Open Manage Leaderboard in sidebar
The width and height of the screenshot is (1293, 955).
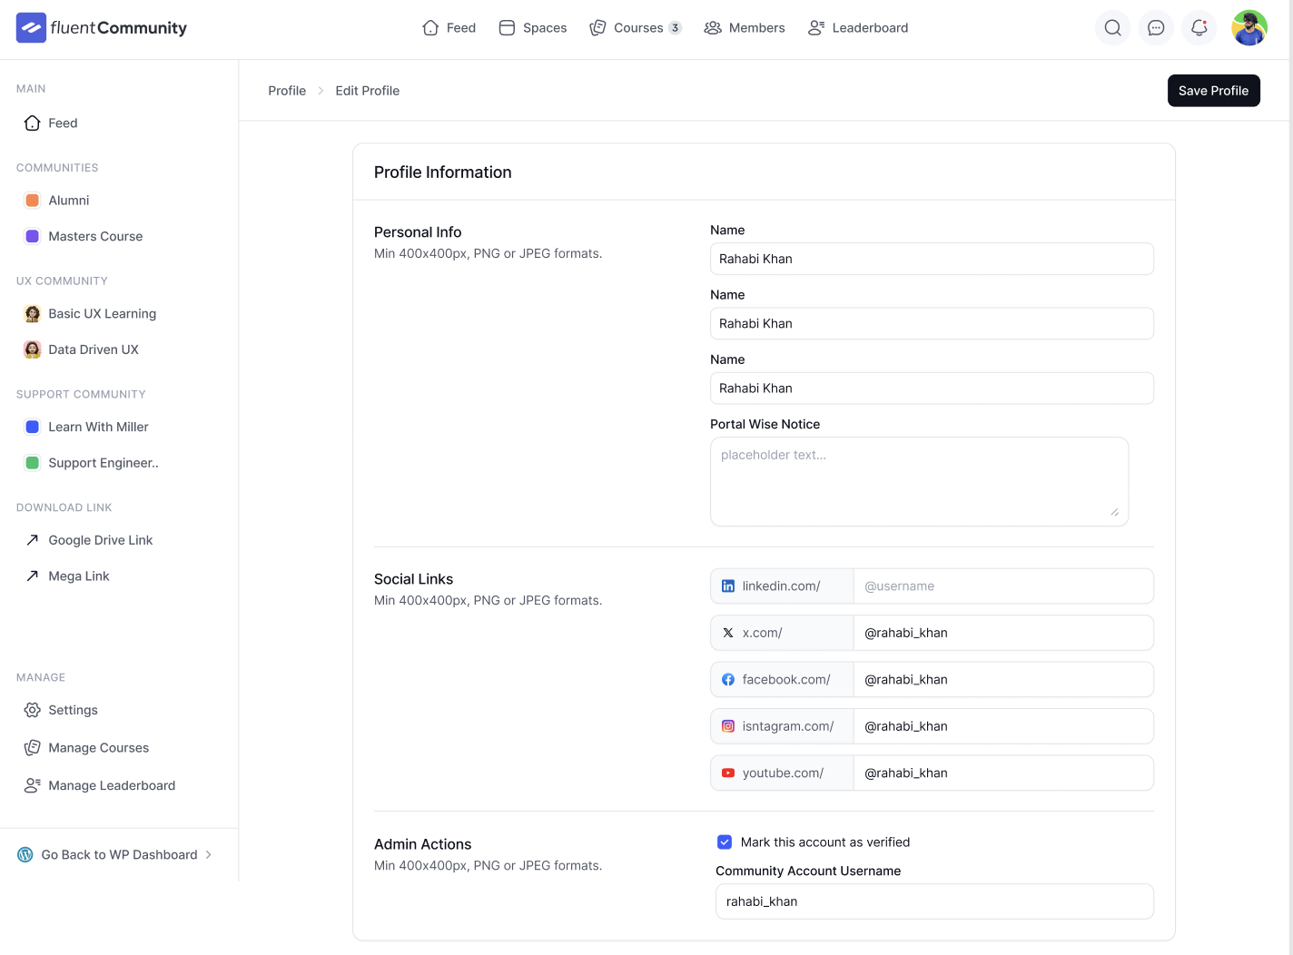point(32,784)
